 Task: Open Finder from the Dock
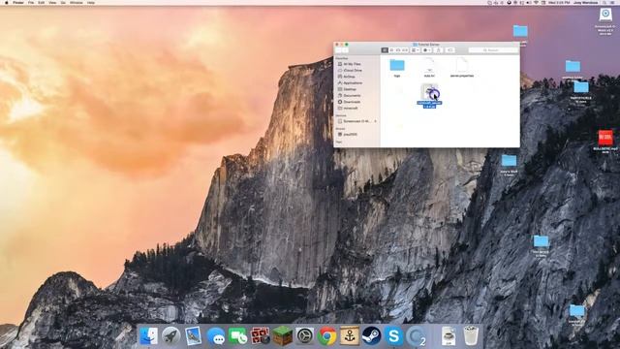(148, 336)
